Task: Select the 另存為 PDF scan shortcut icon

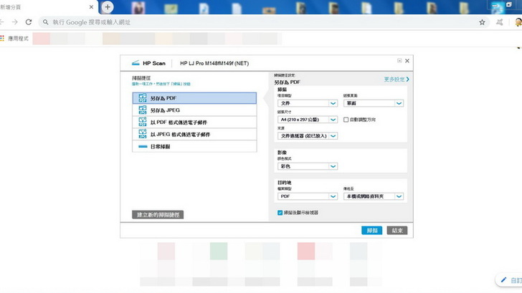Action: (x=141, y=98)
